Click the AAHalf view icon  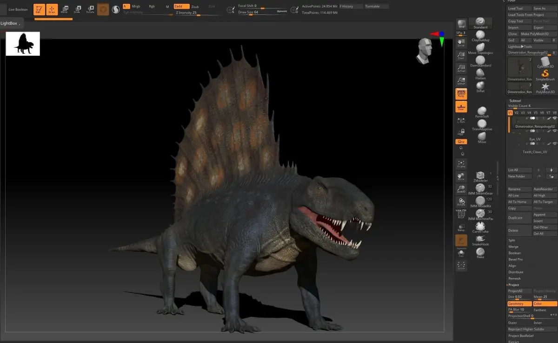[x=461, y=81]
